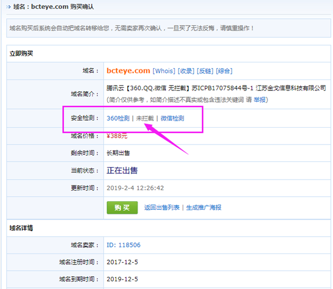
Task: Click the domain description text with ICP number
Action: [216, 88]
